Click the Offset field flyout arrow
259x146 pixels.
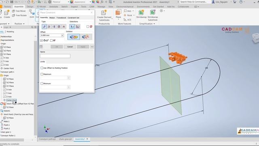tap(62, 35)
